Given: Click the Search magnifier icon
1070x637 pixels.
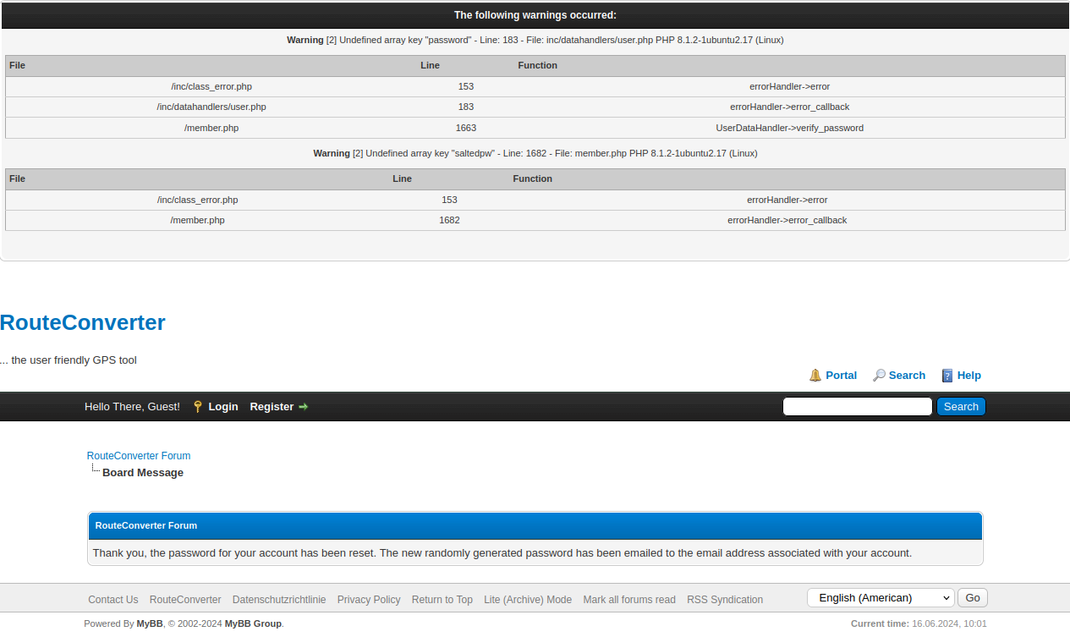Looking at the screenshot, I should click(x=880, y=376).
